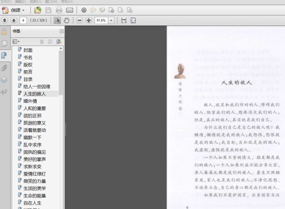Click the Open file folder icon
Viewport: 285px width, 209px height.
[38, 10]
